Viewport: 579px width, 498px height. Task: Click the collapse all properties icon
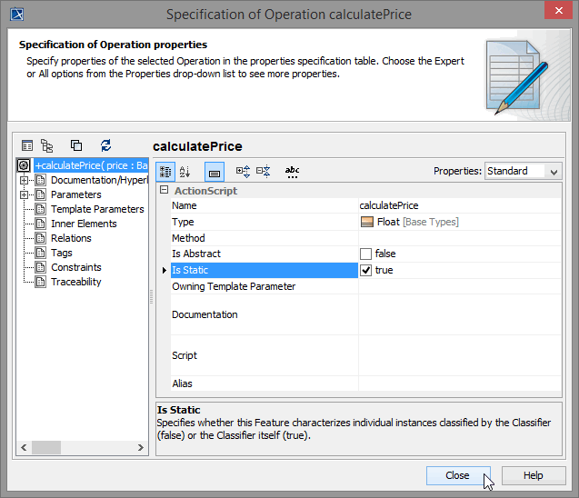263,171
